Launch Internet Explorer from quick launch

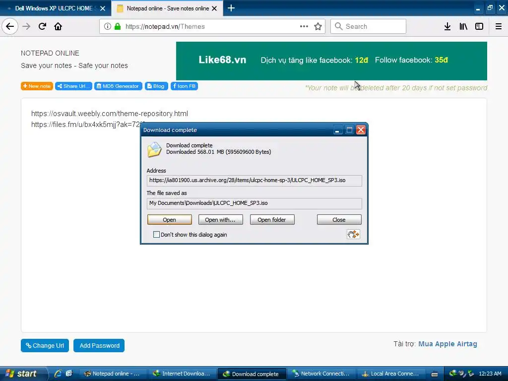coord(58,374)
